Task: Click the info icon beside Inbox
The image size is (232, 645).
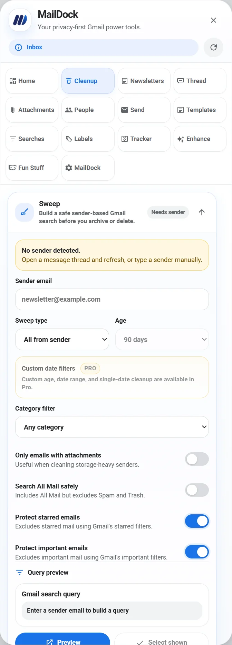Action: tap(19, 48)
